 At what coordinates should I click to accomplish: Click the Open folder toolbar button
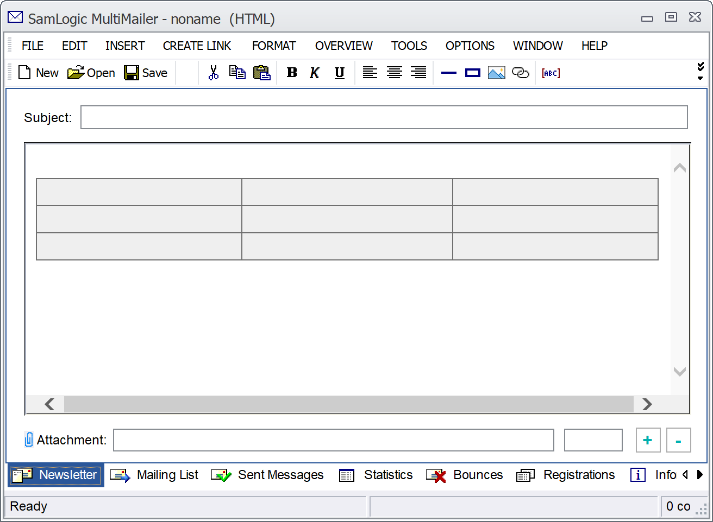(91, 73)
